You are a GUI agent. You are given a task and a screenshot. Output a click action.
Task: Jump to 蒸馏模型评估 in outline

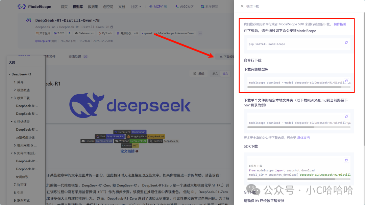click(25, 137)
